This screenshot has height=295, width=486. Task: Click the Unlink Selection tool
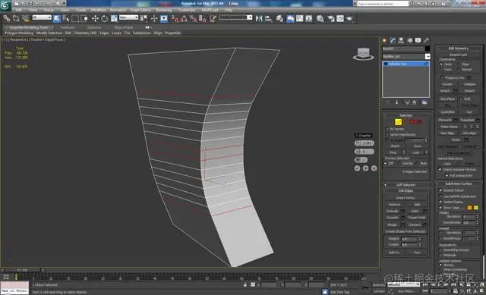click(16, 18)
